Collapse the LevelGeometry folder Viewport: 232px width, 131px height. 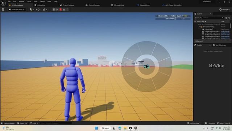coord(200,27)
